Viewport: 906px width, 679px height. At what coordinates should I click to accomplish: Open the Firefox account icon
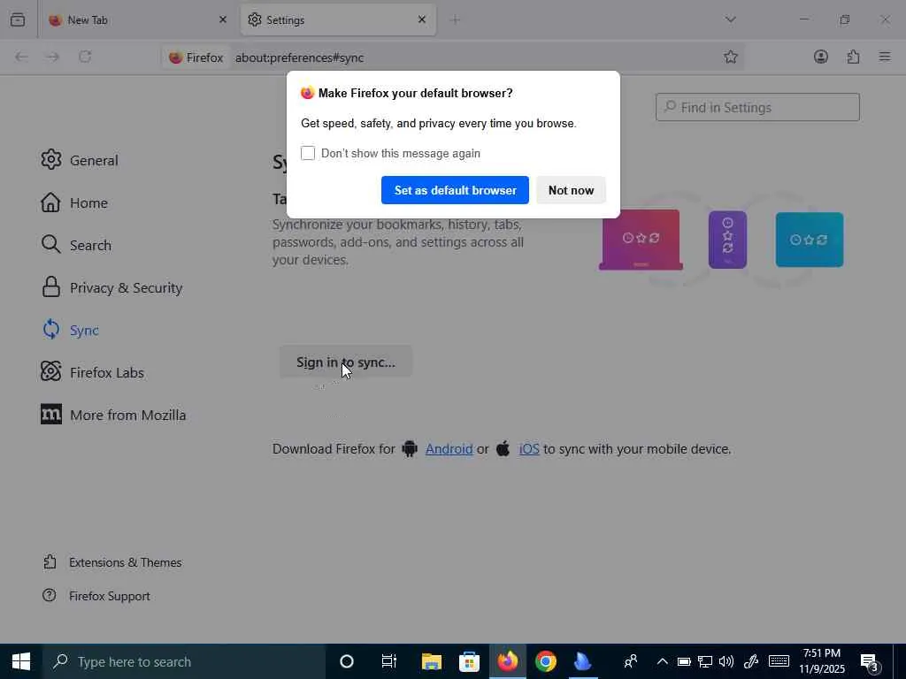pos(820,57)
